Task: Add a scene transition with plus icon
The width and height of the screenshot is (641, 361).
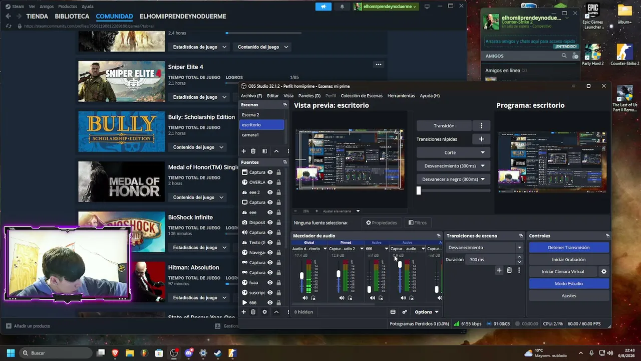Action: coord(499,270)
